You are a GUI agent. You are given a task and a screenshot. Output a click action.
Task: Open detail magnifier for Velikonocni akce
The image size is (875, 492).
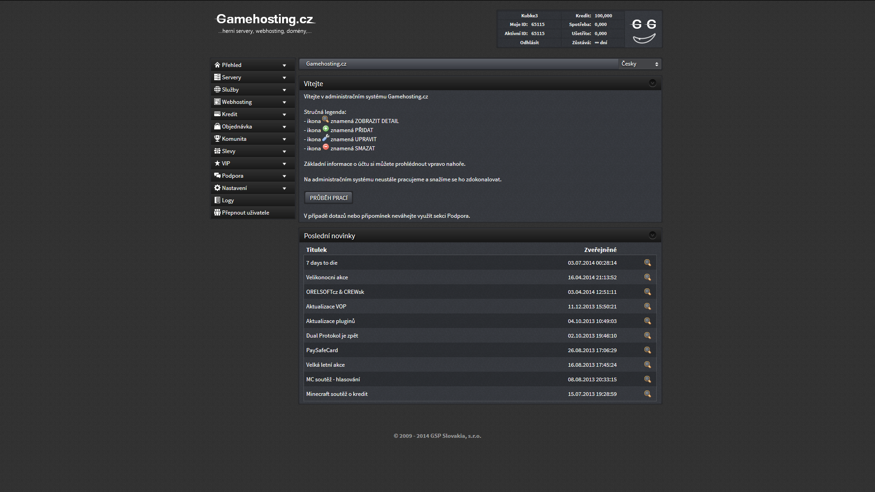click(648, 277)
